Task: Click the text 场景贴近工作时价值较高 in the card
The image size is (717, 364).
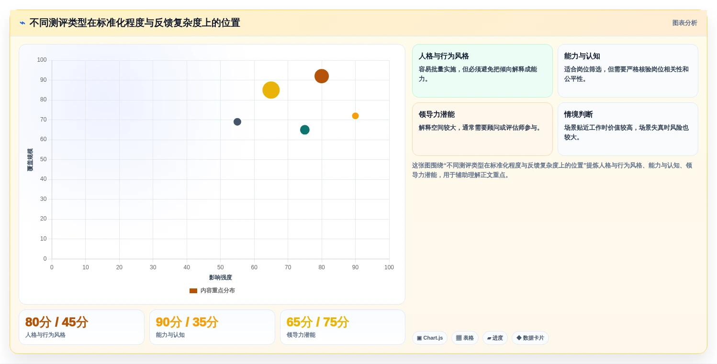Action: click(x=598, y=128)
